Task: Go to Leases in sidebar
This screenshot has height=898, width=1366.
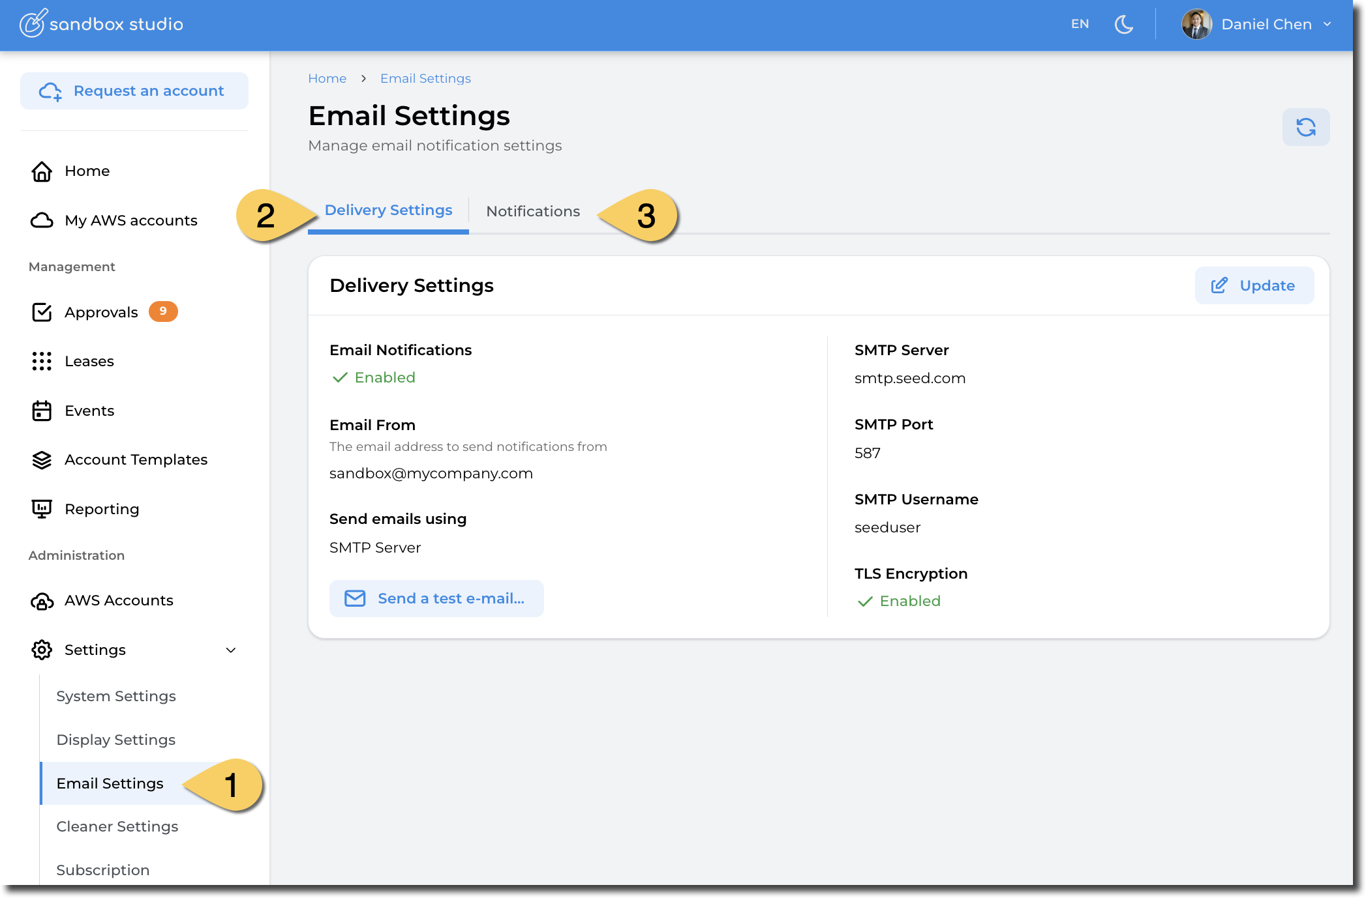Action: pyautogui.click(x=89, y=361)
